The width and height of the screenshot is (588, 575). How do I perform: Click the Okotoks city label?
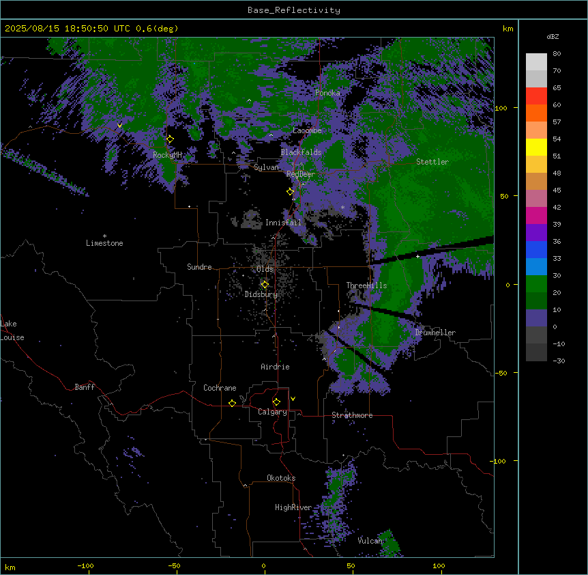(281, 478)
